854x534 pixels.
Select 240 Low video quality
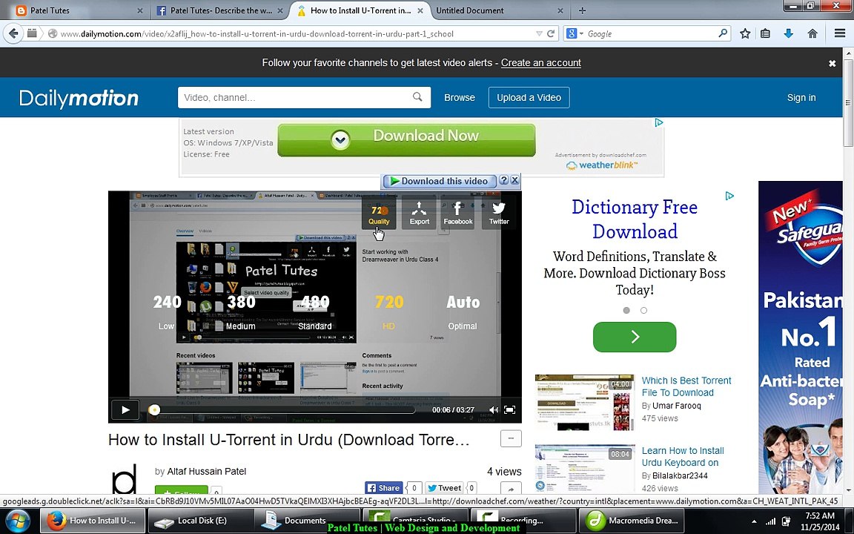tap(167, 312)
